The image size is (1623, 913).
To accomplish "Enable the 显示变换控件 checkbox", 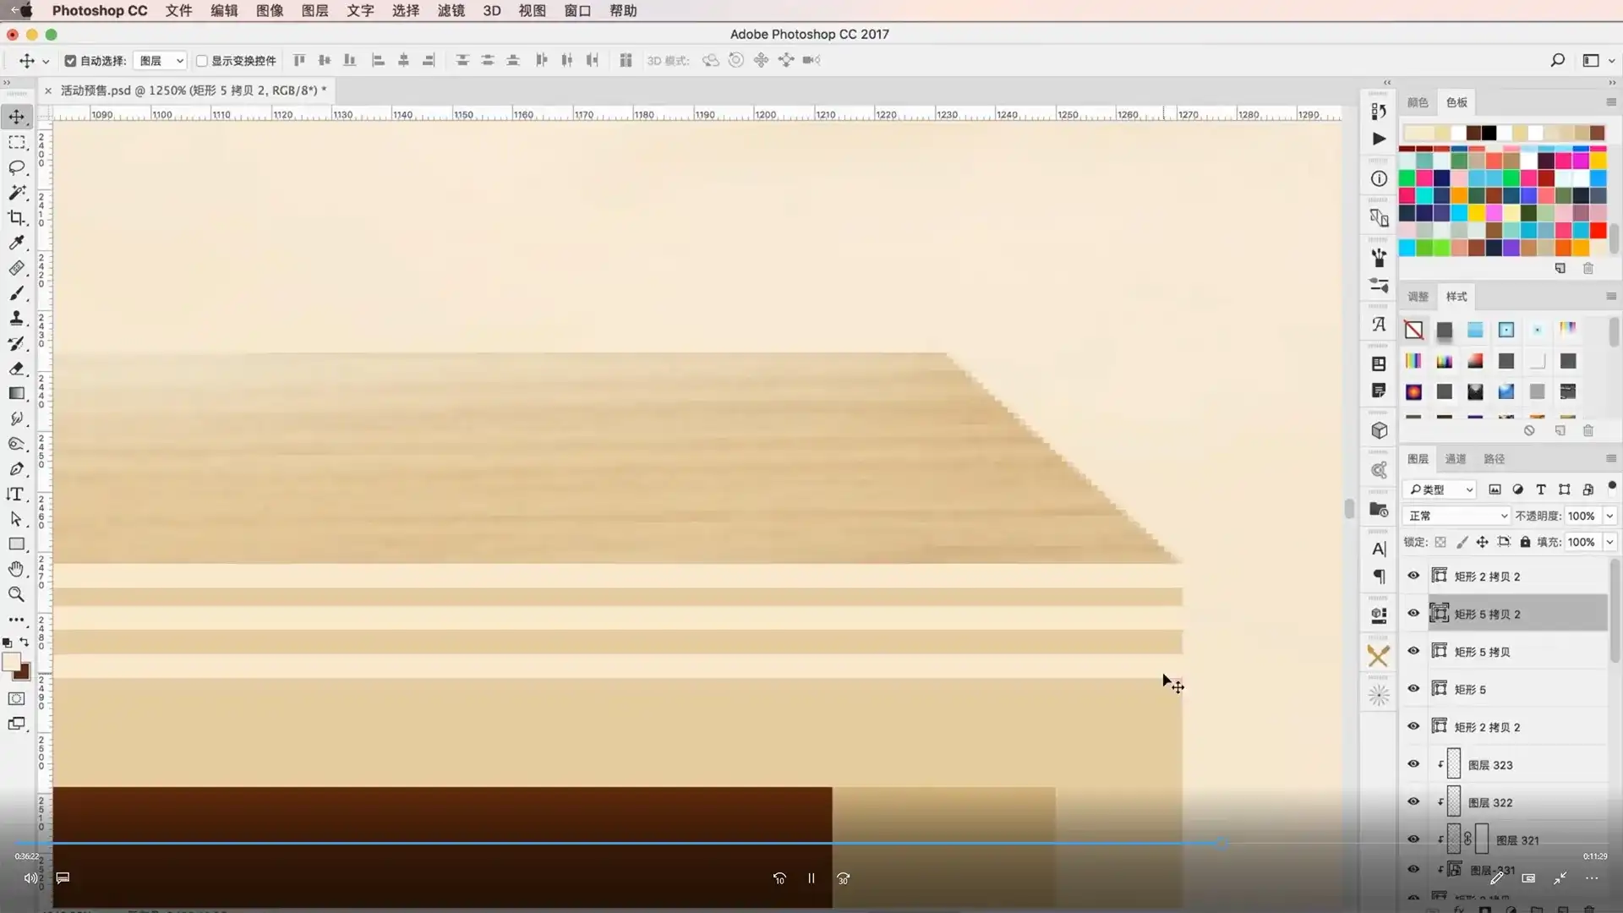I will 202,61.
